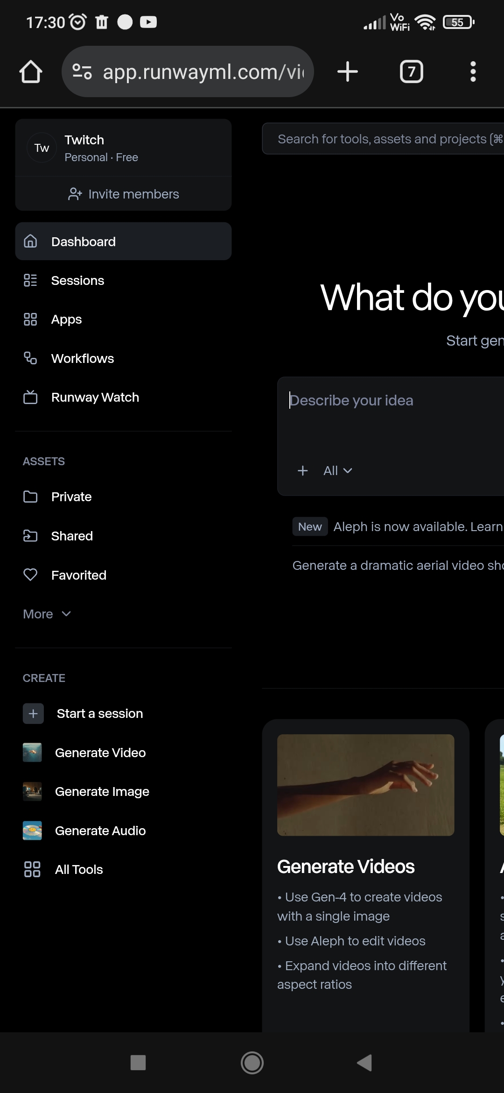The height and width of the screenshot is (1093, 504).
Task: Select Generate Audio tool
Action: coord(123,830)
